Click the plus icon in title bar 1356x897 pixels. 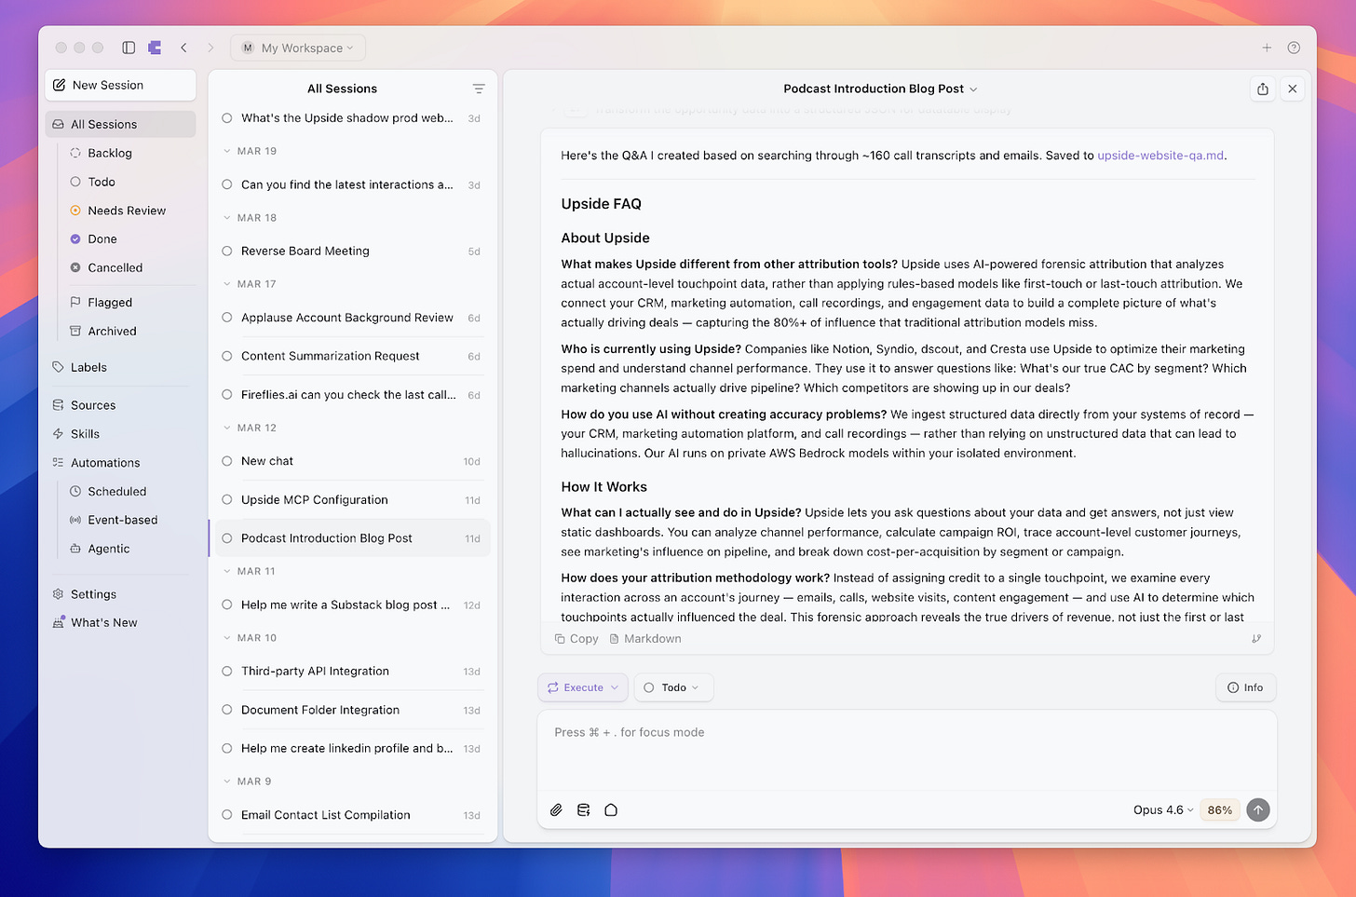1267,48
